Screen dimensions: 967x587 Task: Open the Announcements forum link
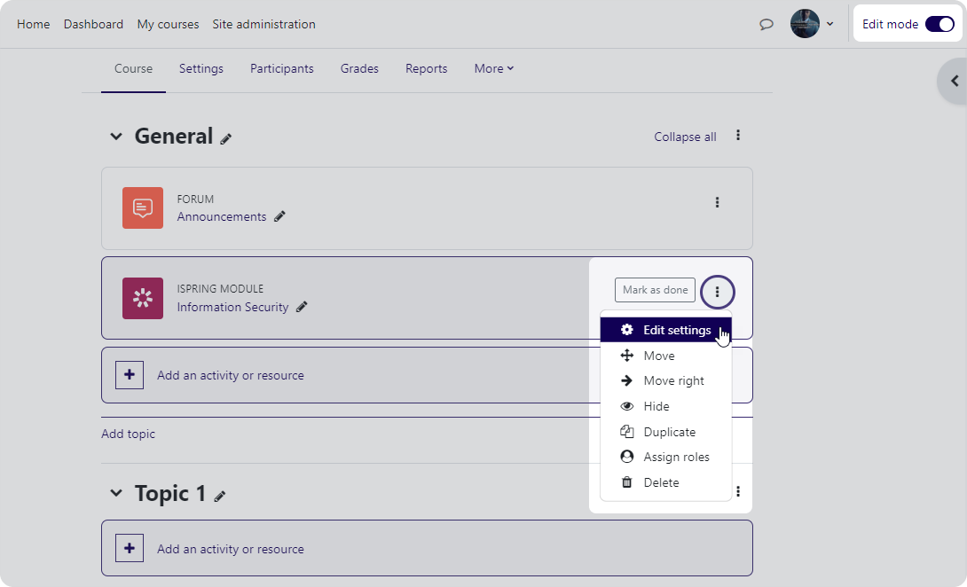[222, 216]
